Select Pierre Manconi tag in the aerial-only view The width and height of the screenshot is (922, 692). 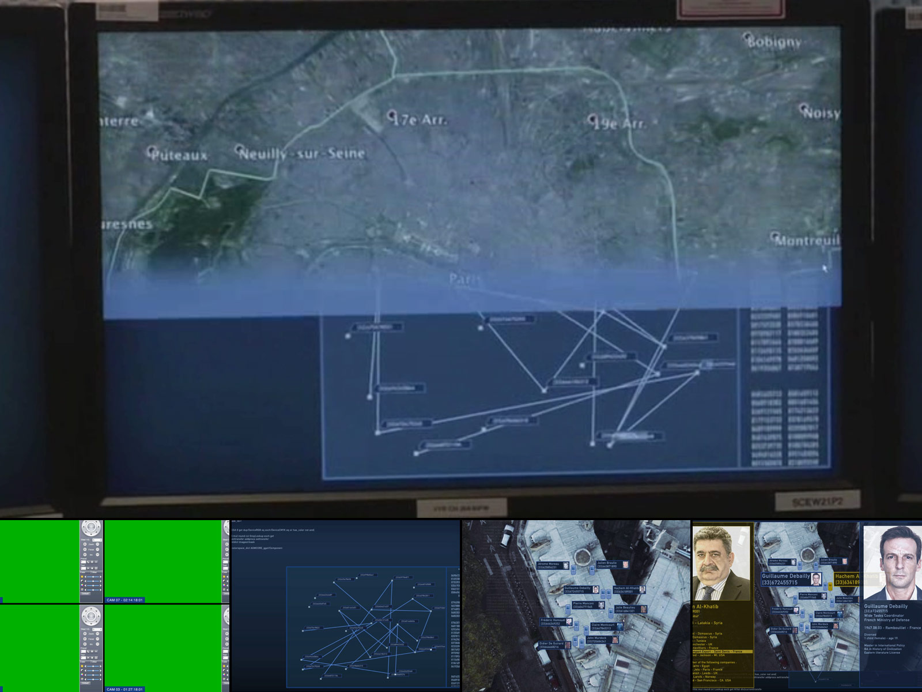pyautogui.click(x=588, y=605)
